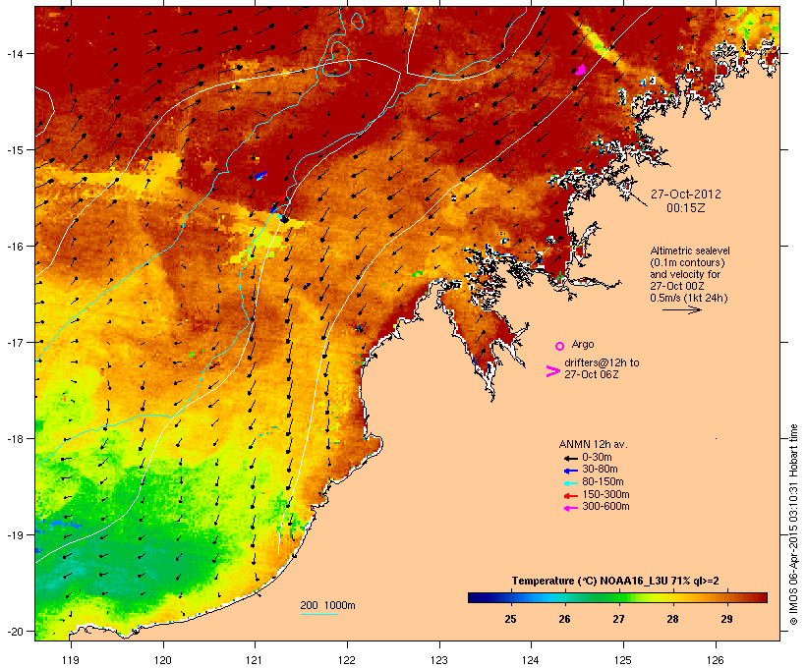Click the latitude axis label -14
This screenshot has height=668, width=806.
pyautogui.click(x=14, y=53)
